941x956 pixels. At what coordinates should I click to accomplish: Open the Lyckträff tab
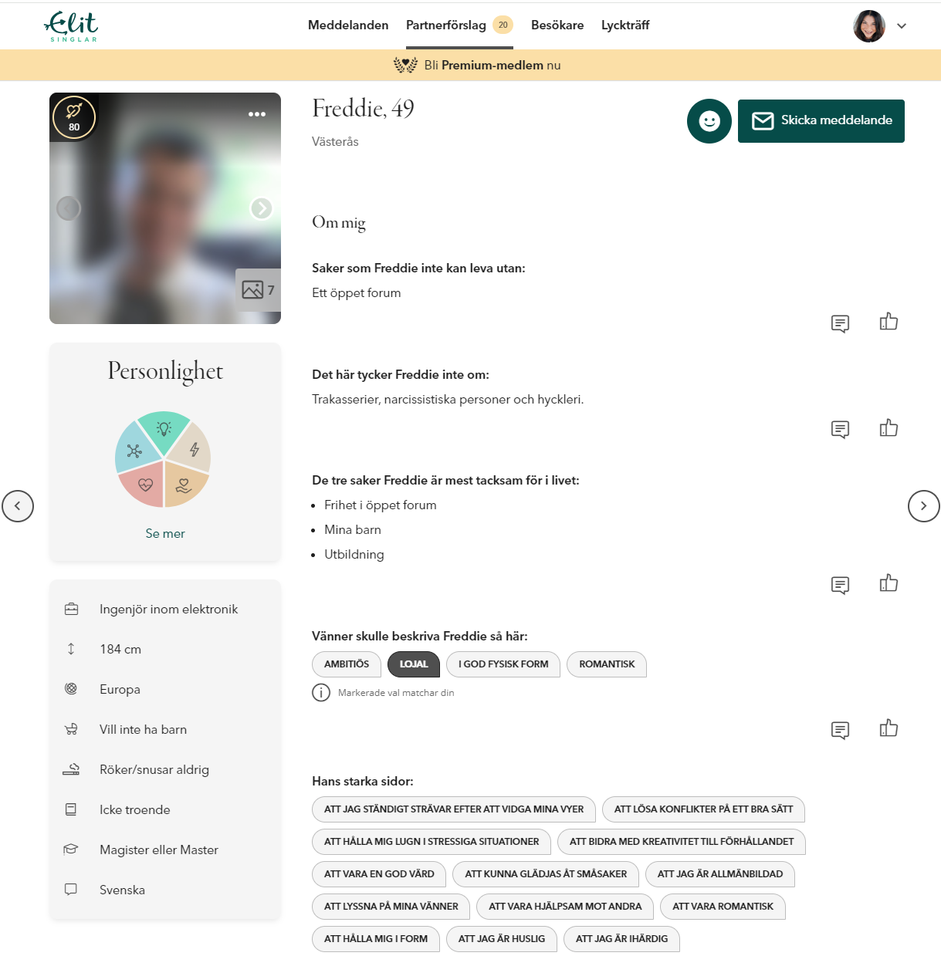pyautogui.click(x=625, y=25)
